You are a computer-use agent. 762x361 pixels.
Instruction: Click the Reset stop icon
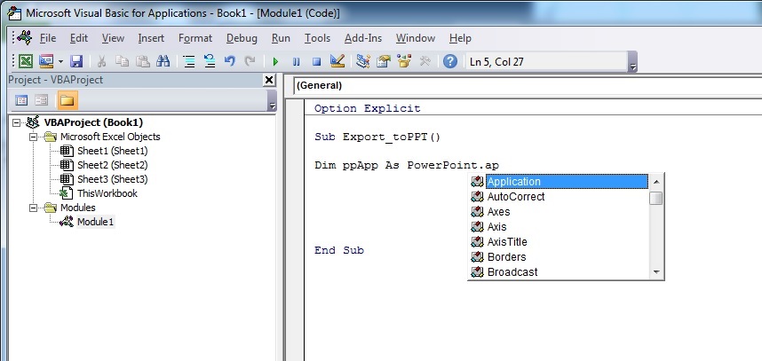pyautogui.click(x=316, y=62)
